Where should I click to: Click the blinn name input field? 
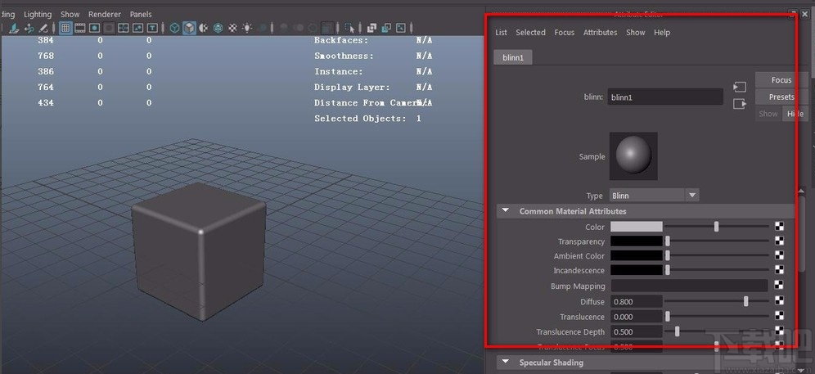point(665,97)
